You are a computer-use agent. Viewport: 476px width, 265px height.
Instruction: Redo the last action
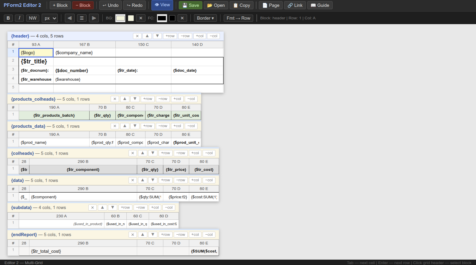(x=134, y=5)
